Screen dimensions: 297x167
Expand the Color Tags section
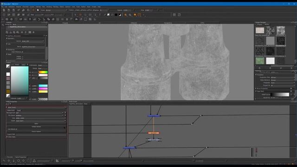[7, 137]
